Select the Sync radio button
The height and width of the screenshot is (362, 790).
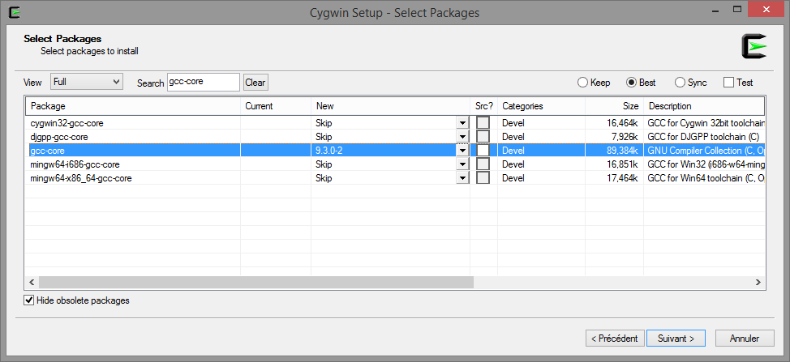(681, 83)
